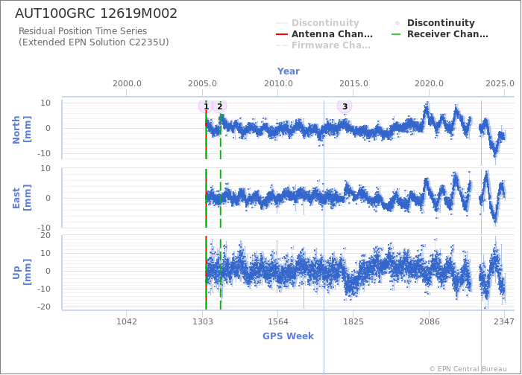Click the Up [mm] axis label
Image resolution: width=522 pixels, height=375 pixels.
coord(22,272)
